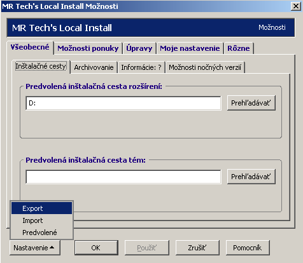The width and height of the screenshot is (303, 263).
Task: Choose Import from the settings menu
Action: 41,220
